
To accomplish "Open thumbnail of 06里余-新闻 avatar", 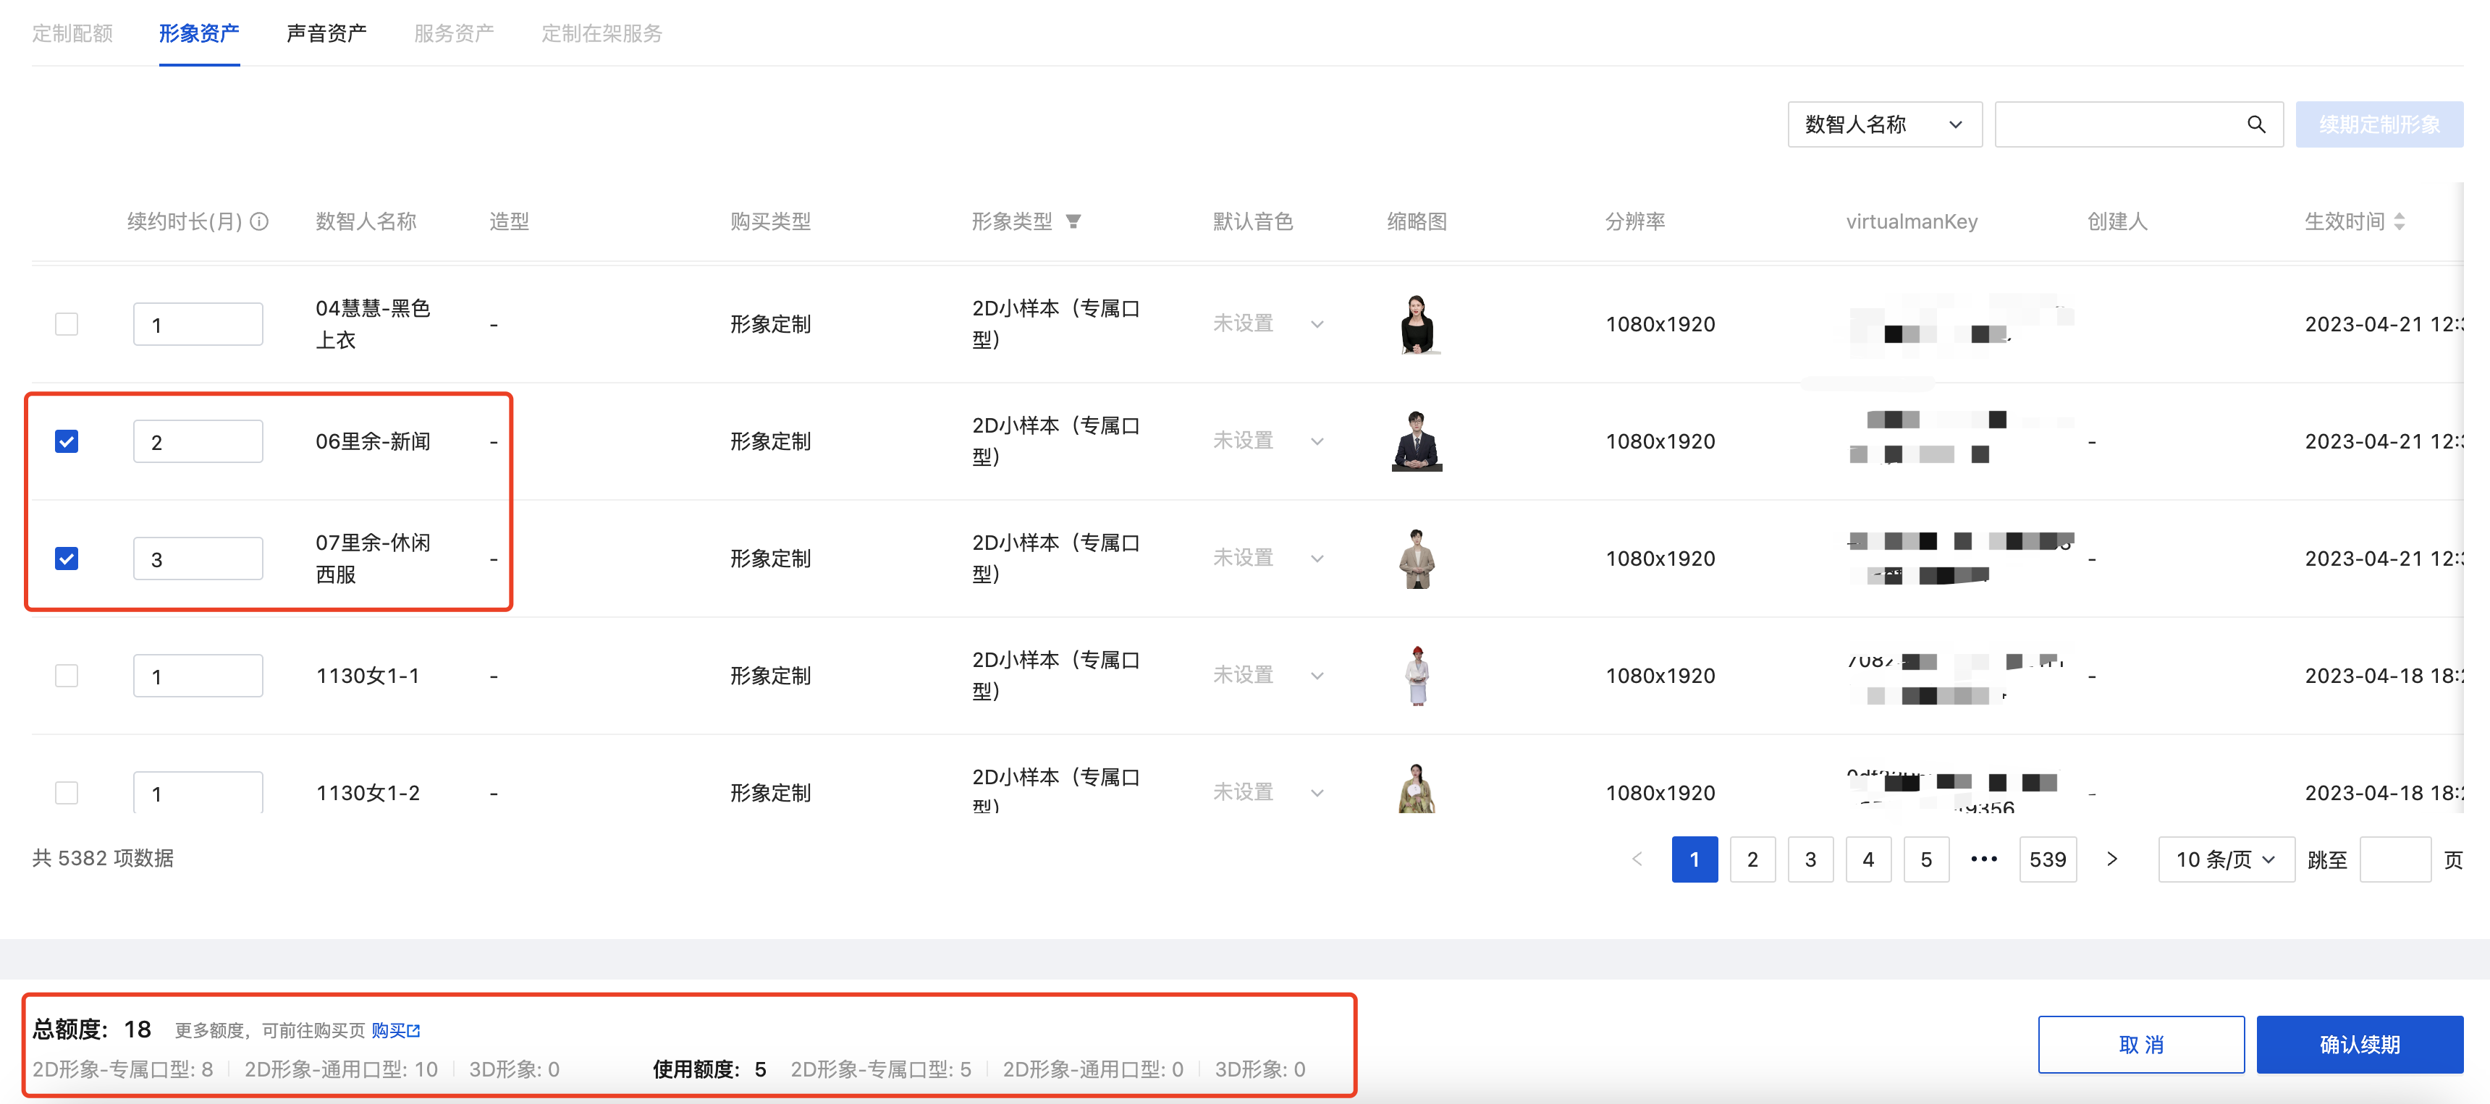I will tap(1416, 441).
